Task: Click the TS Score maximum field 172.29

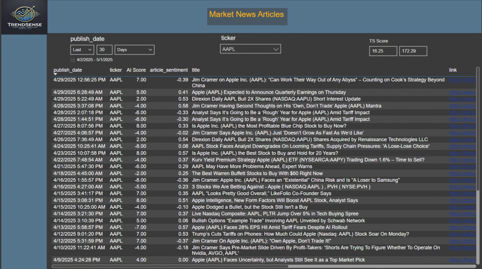Action: pos(413,51)
